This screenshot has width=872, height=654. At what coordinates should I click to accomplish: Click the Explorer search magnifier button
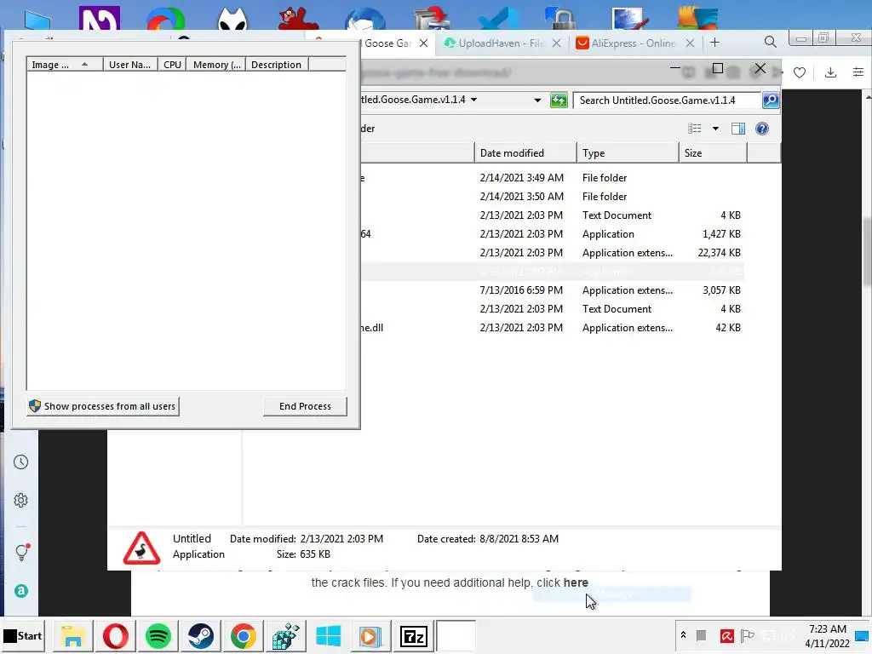[771, 100]
